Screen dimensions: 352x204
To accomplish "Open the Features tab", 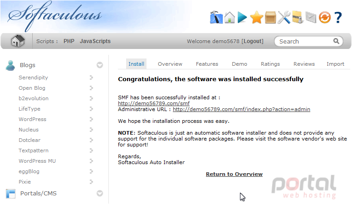I will tap(207, 64).
